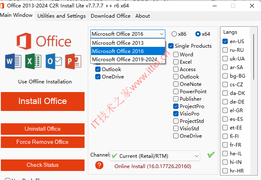Enable the fr-FR language checkbox
This screenshot has height=180, width=261.
coord(225,145)
